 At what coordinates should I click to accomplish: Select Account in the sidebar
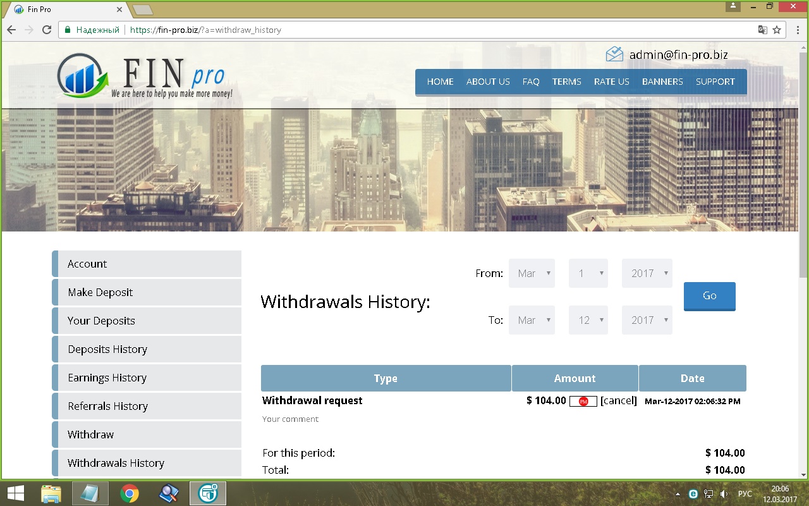click(x=147, y=264)
